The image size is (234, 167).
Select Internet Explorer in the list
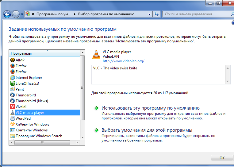click(29, 78)
